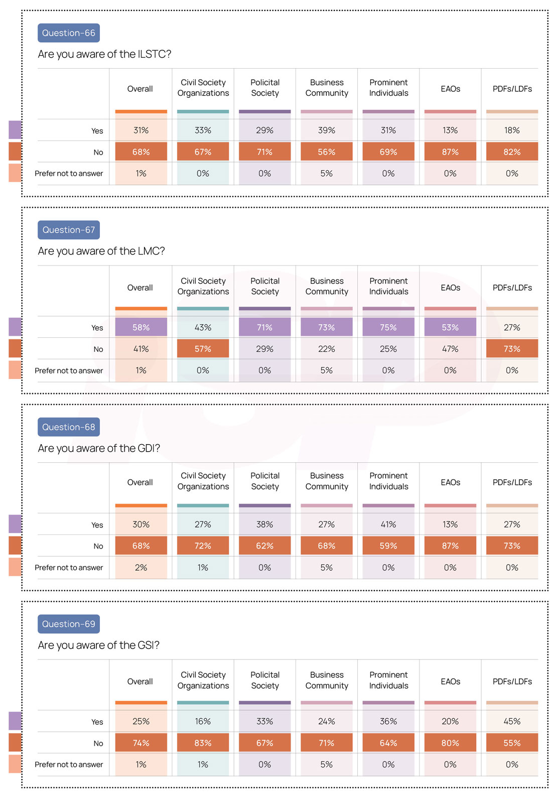Viewport: 557px width, 796px height.
Task: Select orange No swatch beside LMC table
Action: 15,348
